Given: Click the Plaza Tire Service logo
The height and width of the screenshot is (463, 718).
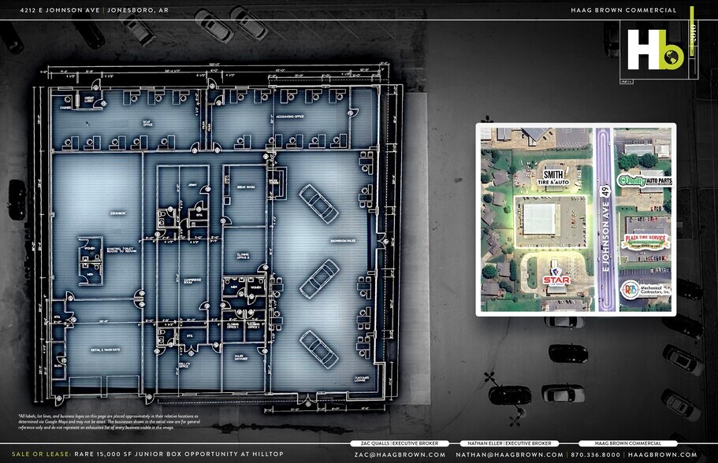Looking at the screenshot, I should [x=645, y=241].
